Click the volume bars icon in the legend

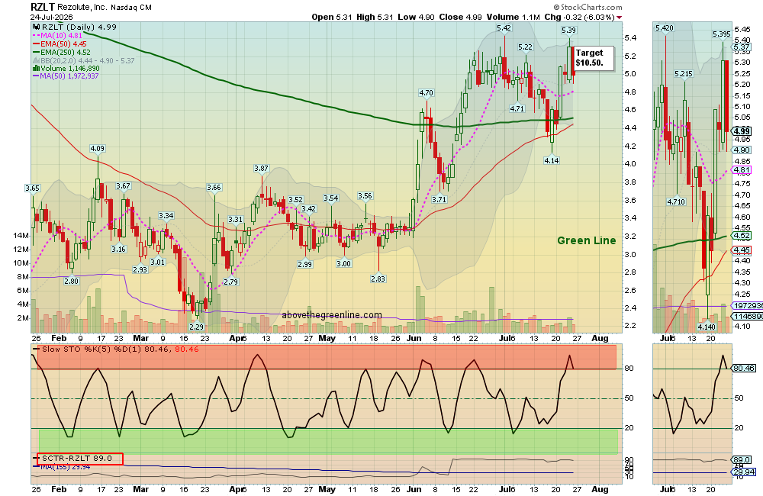point(36,69)
